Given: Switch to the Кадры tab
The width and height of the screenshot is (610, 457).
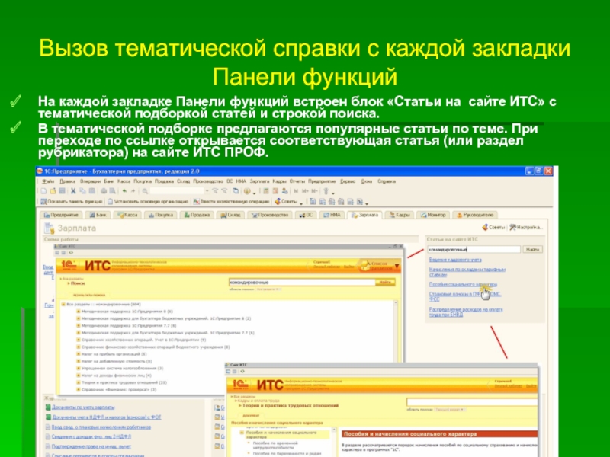Looking at the screenshot, I should (x=400, y=215).
